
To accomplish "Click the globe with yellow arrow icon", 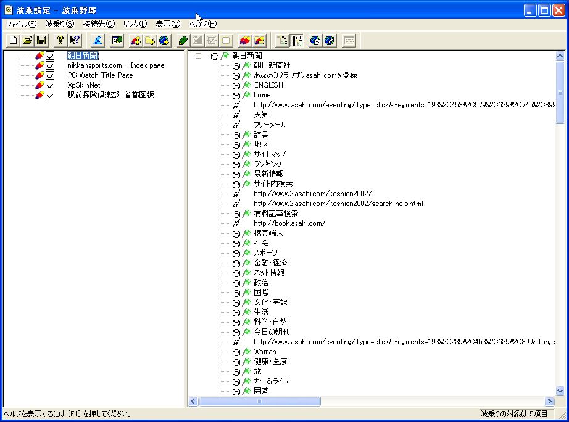I will coord(164,40).
